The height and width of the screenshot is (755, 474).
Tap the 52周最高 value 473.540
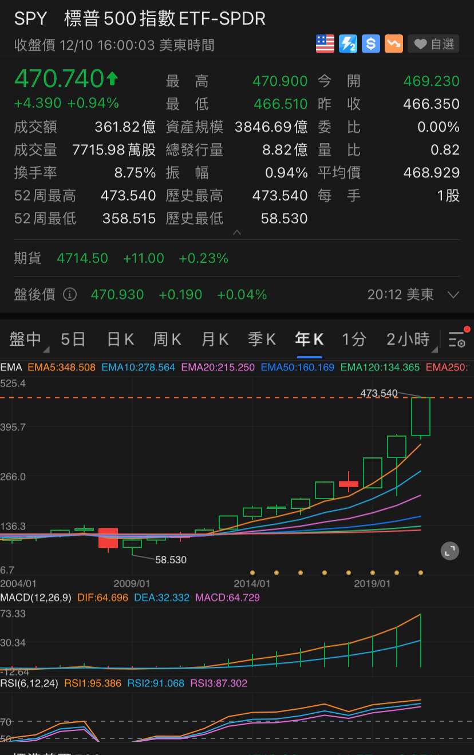128,196
